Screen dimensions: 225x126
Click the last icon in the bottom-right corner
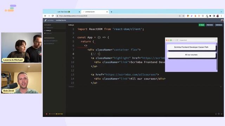coord(221,114)
